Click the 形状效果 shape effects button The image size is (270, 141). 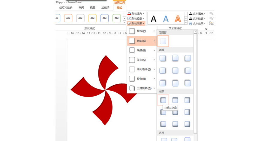(x=136, y=23)
